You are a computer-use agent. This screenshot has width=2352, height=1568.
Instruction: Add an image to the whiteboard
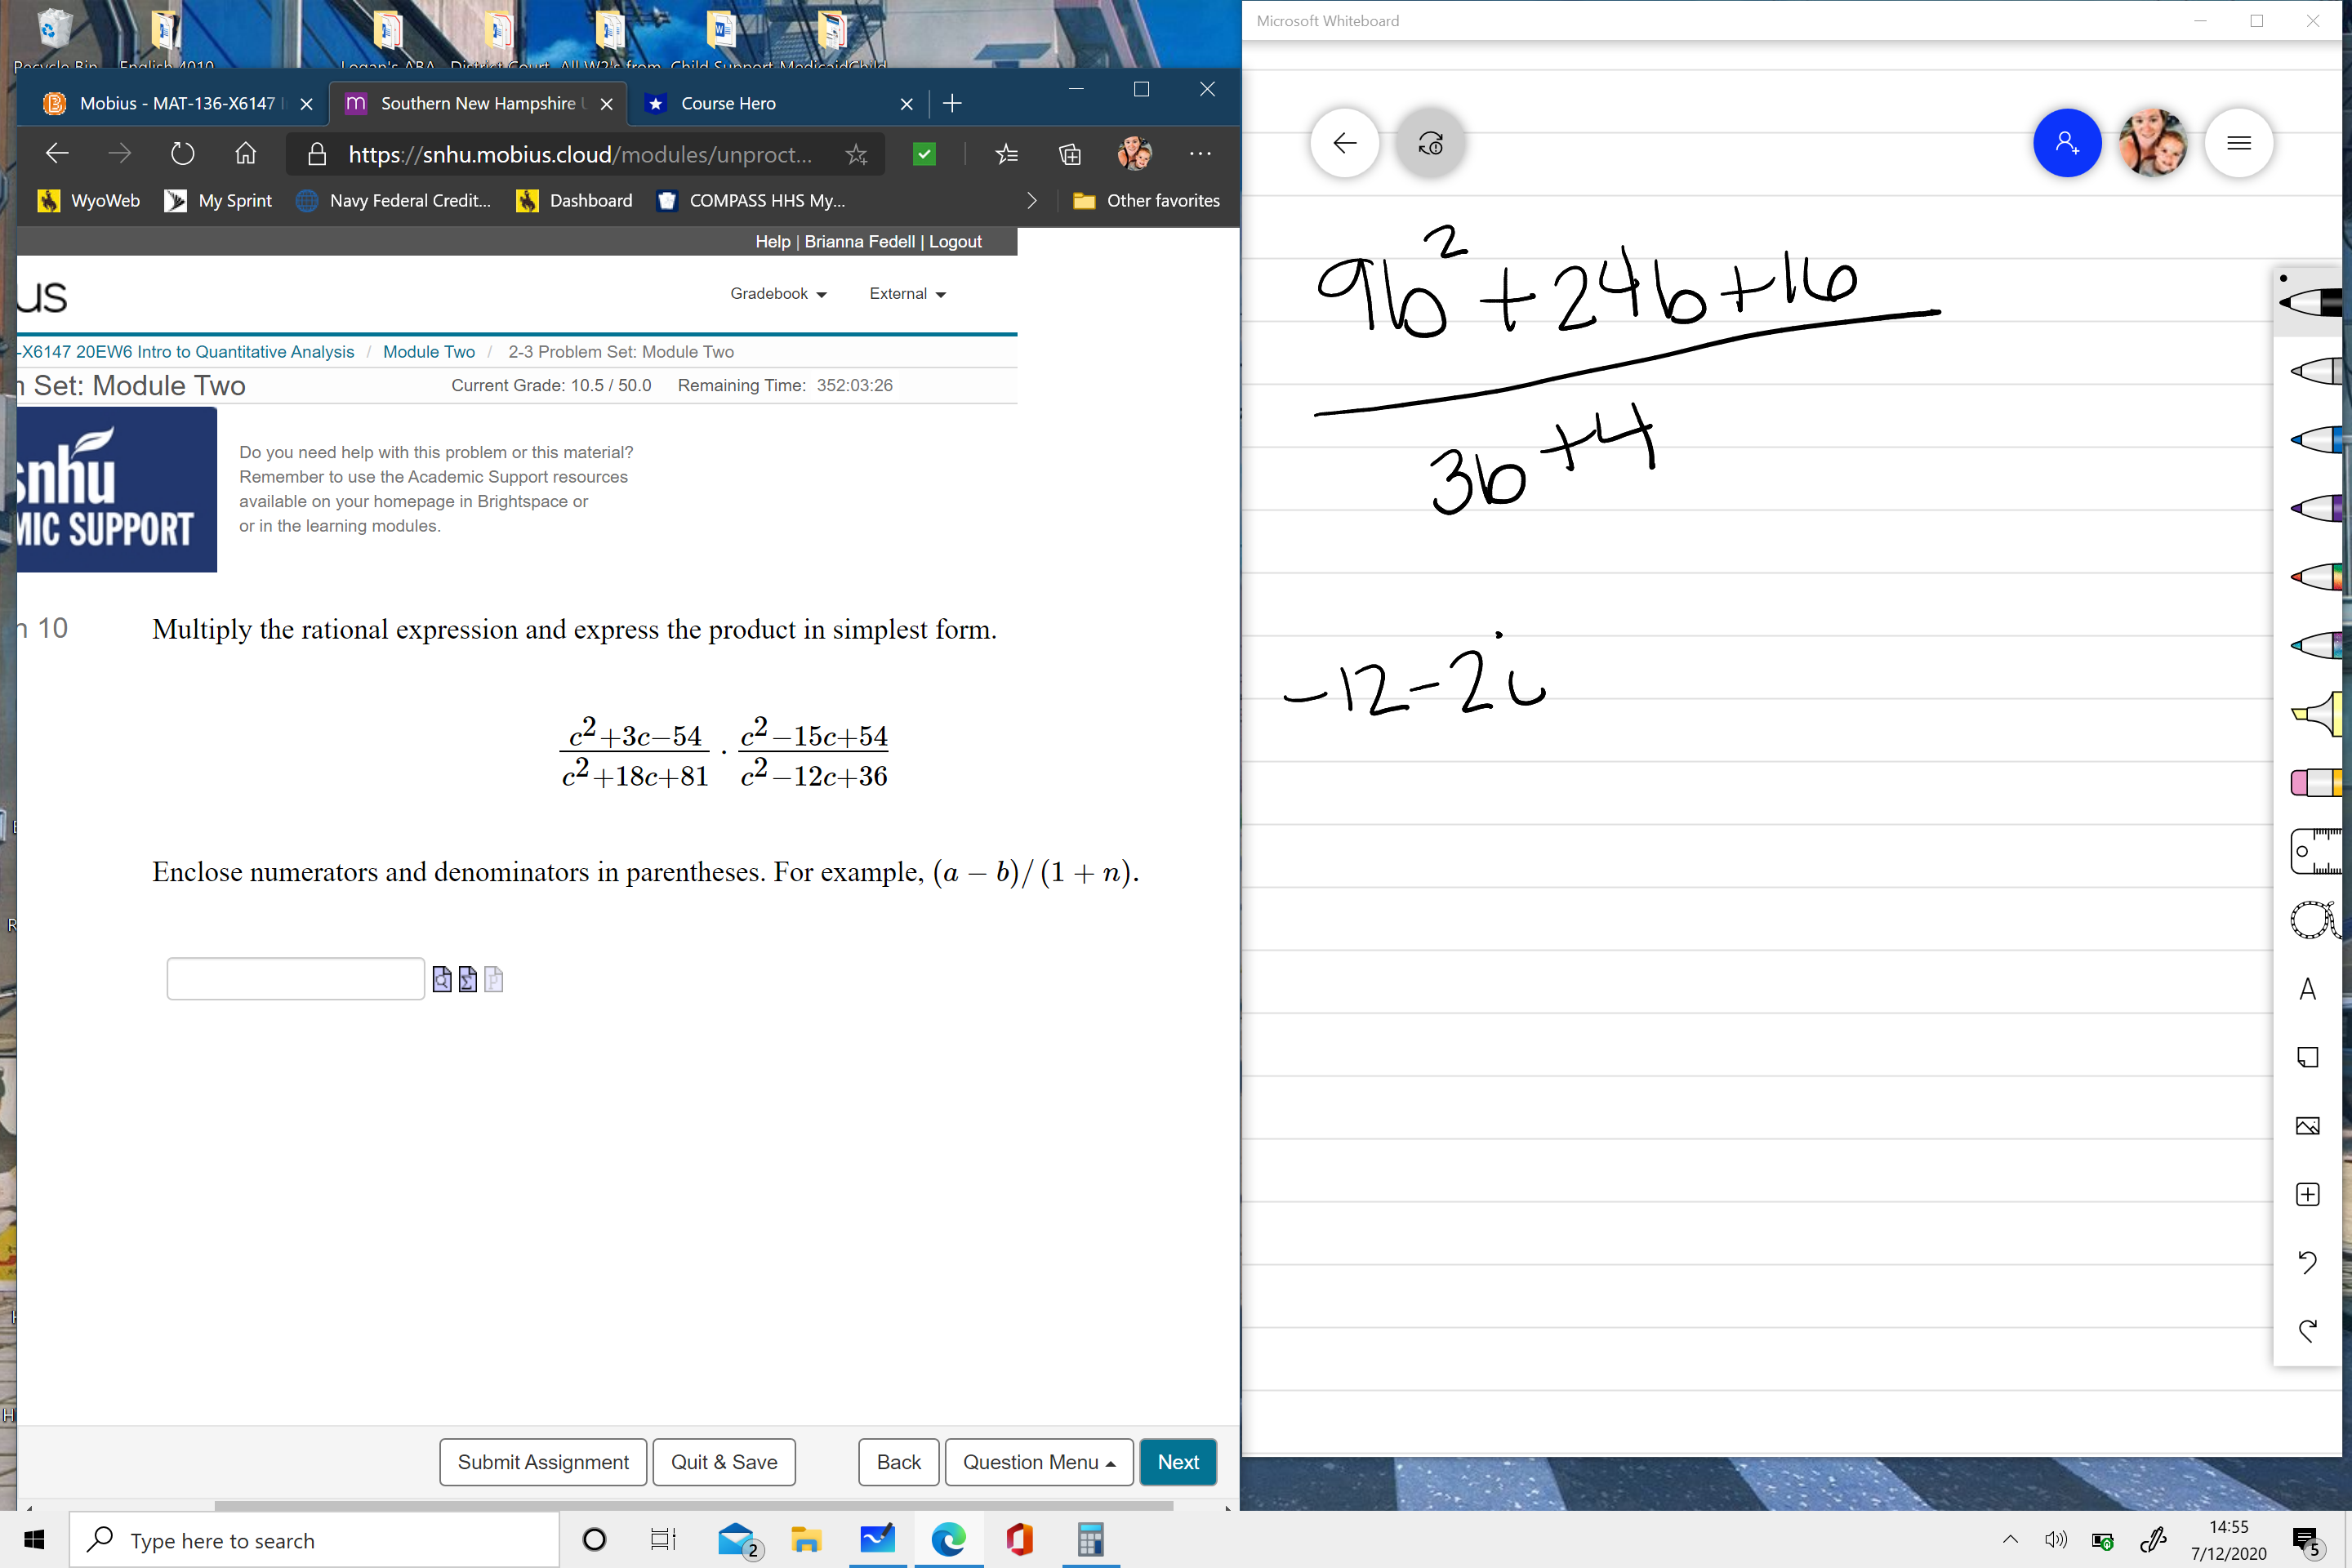click(2308, 1125)
